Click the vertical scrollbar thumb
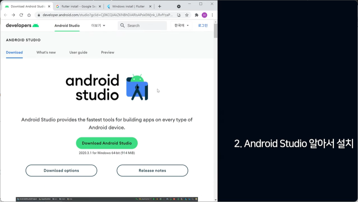Image resolution: width=358 pixels, height=202 pixels. pos(216,31)
